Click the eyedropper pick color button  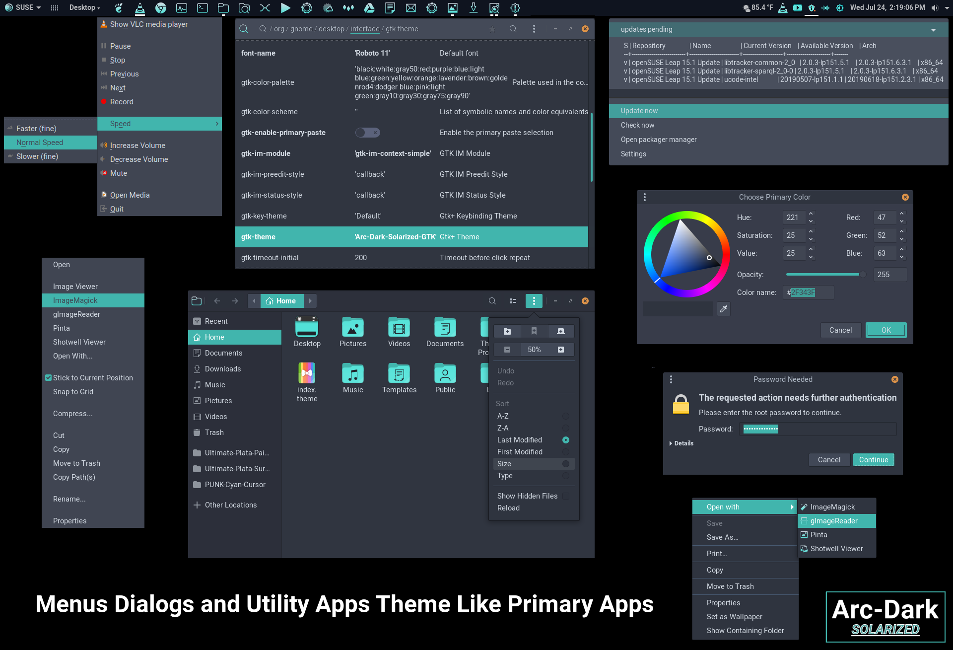(x=724, y=309)
